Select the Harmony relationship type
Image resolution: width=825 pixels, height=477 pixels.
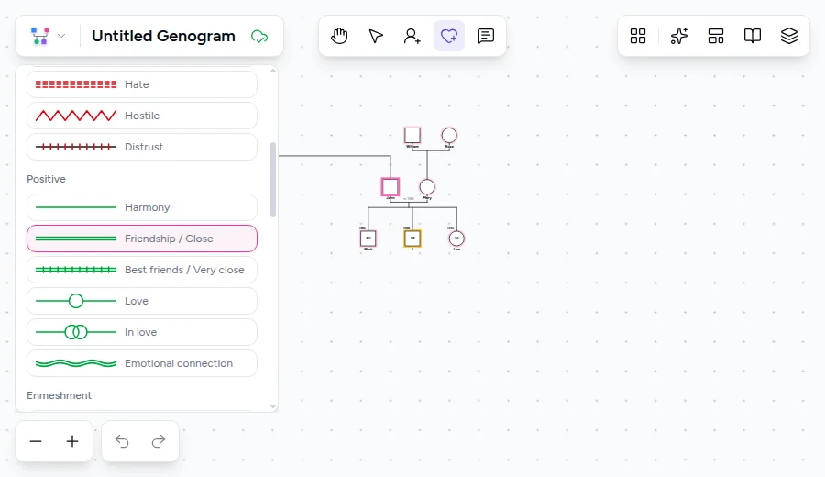pyautogui.click(x=142, y=207)
